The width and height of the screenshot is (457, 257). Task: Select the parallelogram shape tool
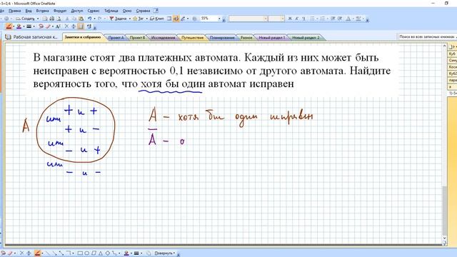[94, 253]
